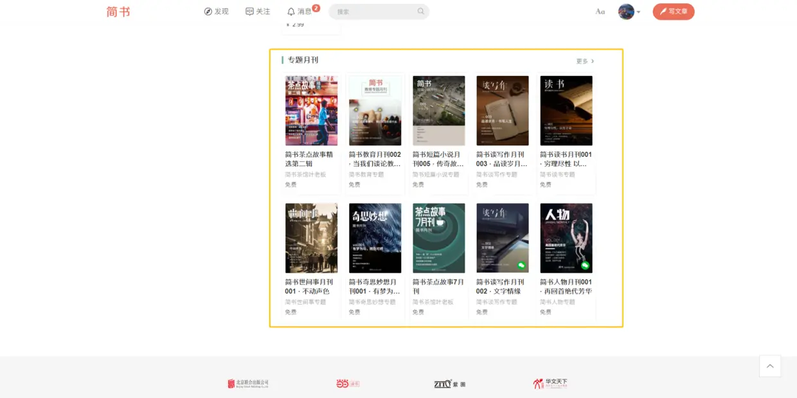Open notifications via the 消息 bell icon

pyautogui.click(x=292, y=11)
